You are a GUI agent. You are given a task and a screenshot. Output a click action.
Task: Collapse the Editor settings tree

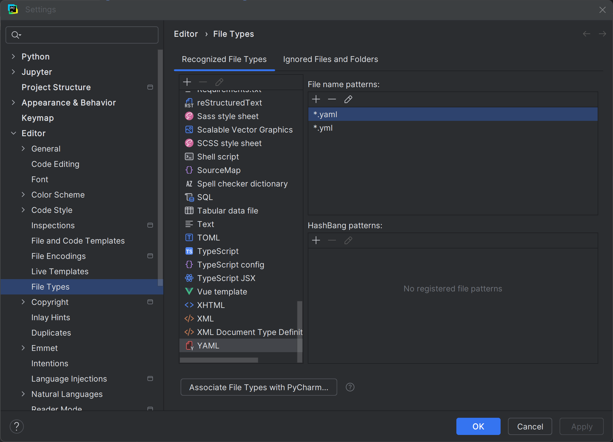pyautogui.click(x=13, y=133)
